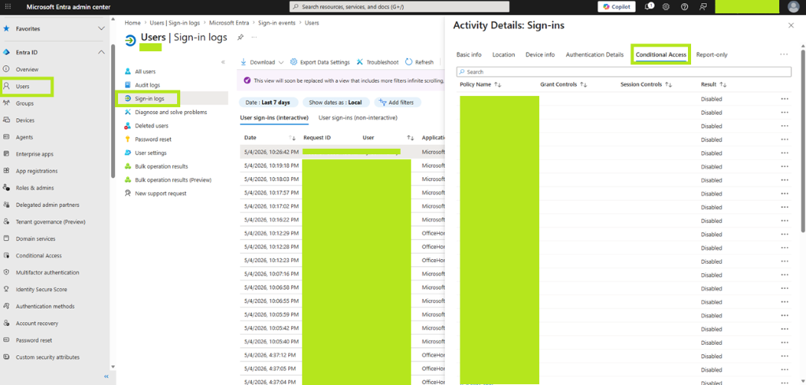Expand the Favorites section
806x385 pixels.
102,29
